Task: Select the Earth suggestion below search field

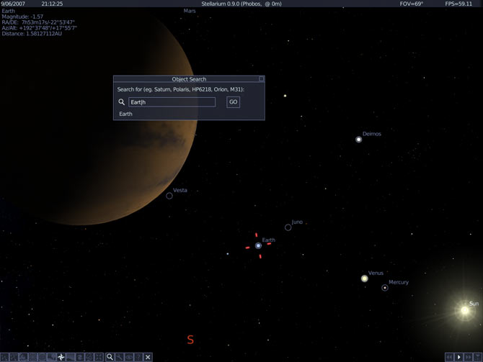Action: [x=126, y=114]
